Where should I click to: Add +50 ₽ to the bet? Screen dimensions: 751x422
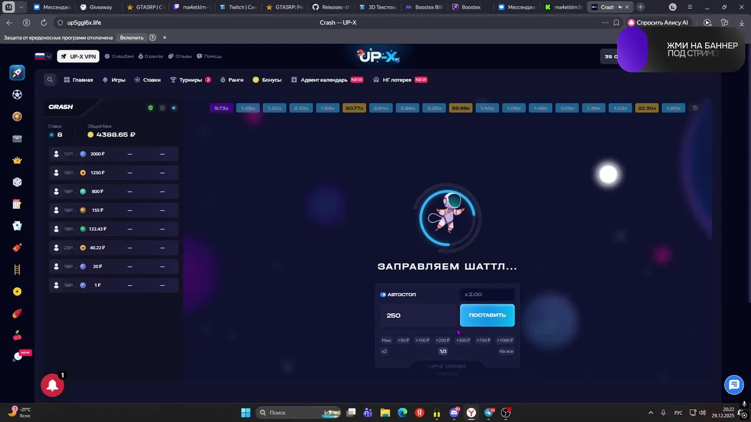pos(403,341)
